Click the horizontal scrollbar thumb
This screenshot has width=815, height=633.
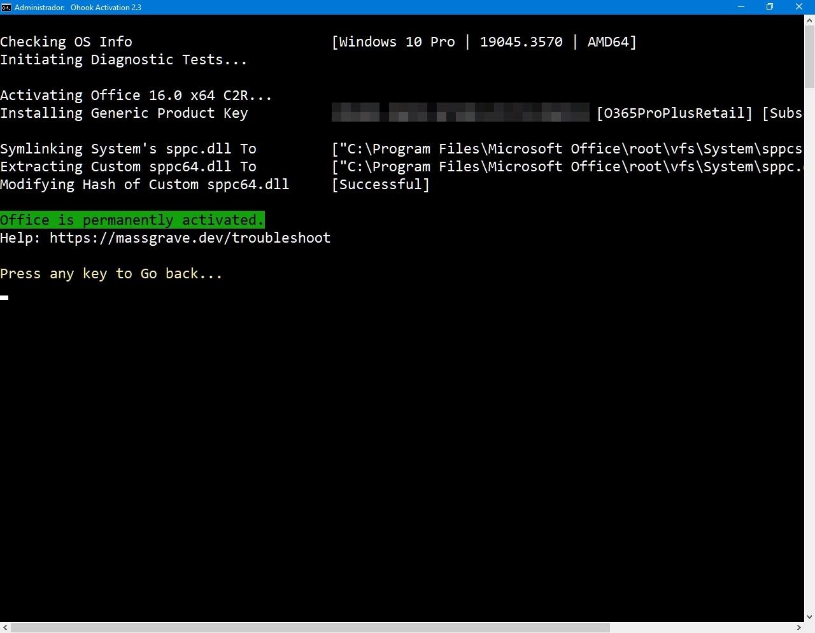(311, 628)
